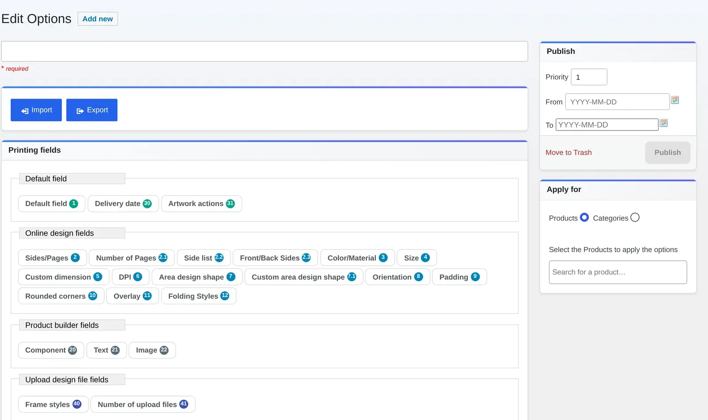Add the Side list field
Image resolution: width=708 pixels, height=420 pixels.
pyautogui.click(x=204, y=258)
